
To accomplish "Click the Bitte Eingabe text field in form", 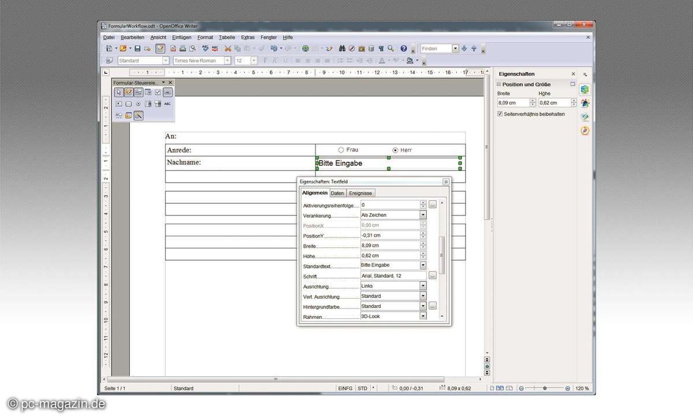I will 388,164.
